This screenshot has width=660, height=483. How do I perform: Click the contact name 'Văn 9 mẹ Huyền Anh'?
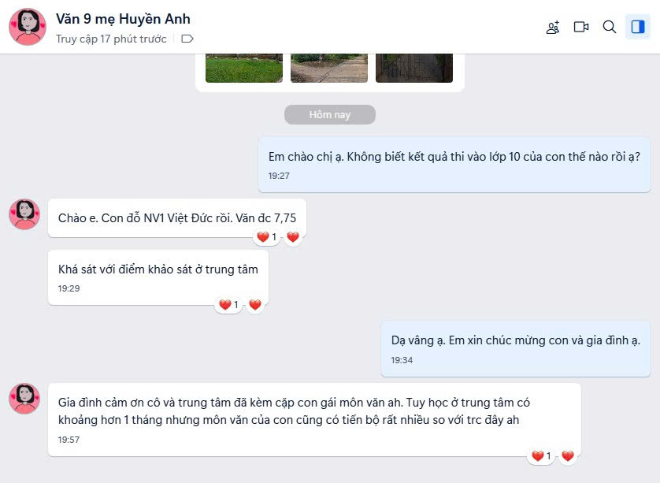123,19
